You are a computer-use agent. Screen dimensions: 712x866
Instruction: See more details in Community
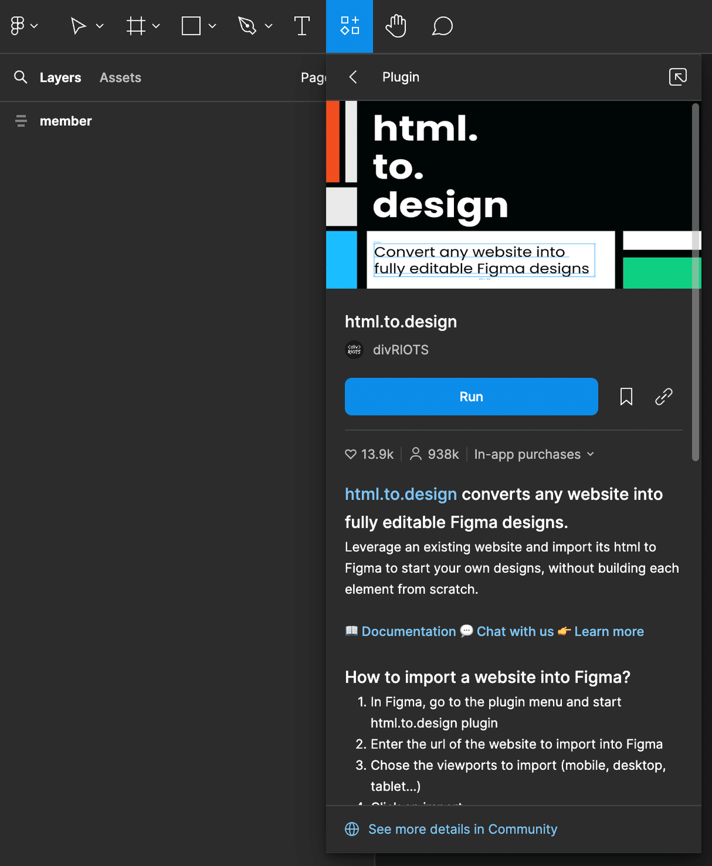(463, 829)
